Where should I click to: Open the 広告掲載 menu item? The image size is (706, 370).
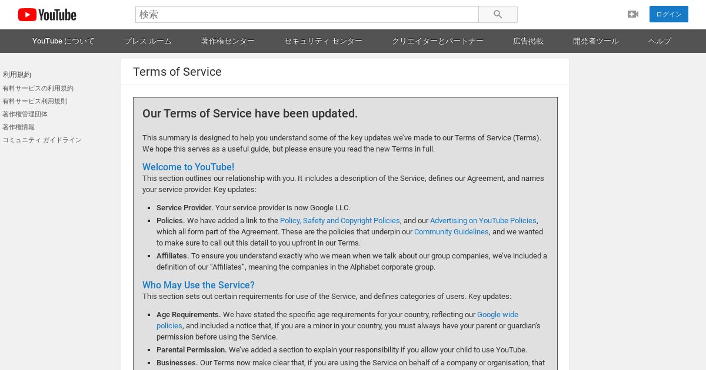coord(528,41)
